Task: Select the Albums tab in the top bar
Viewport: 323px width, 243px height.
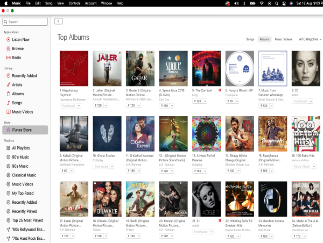Action: (x=264, y=39)
